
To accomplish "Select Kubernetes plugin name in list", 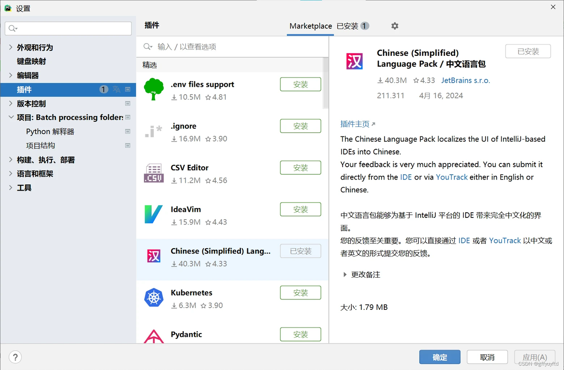I will (x=191, y=292).
